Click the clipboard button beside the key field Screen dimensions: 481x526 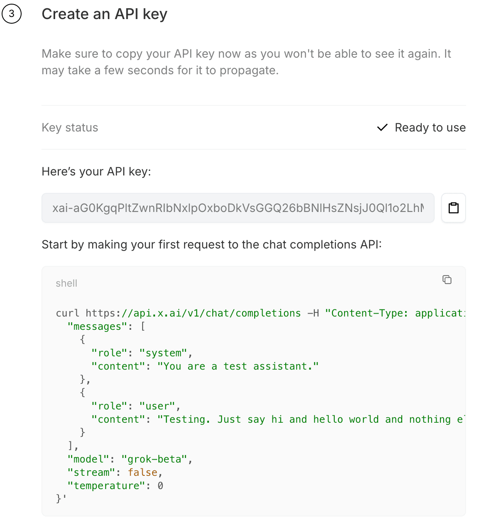[x=453, y=208]
